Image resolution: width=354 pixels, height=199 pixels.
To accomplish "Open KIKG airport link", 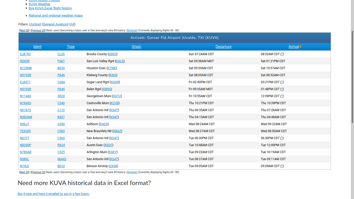I will [x=113, y=75].
